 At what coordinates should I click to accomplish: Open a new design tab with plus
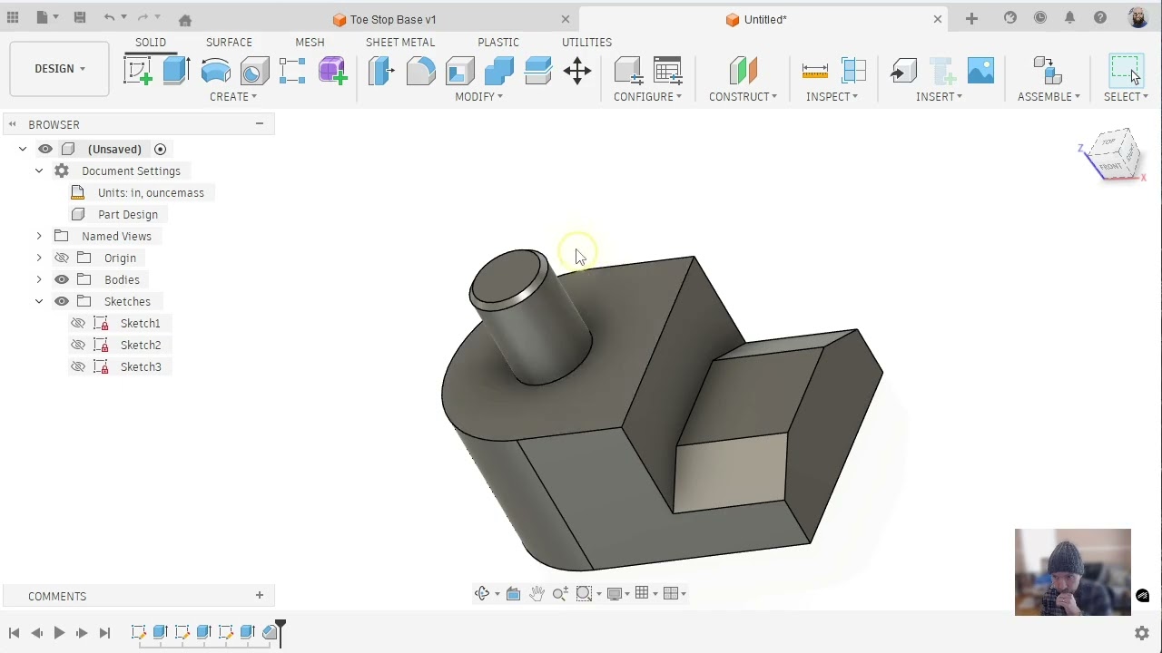click(971, 18)
